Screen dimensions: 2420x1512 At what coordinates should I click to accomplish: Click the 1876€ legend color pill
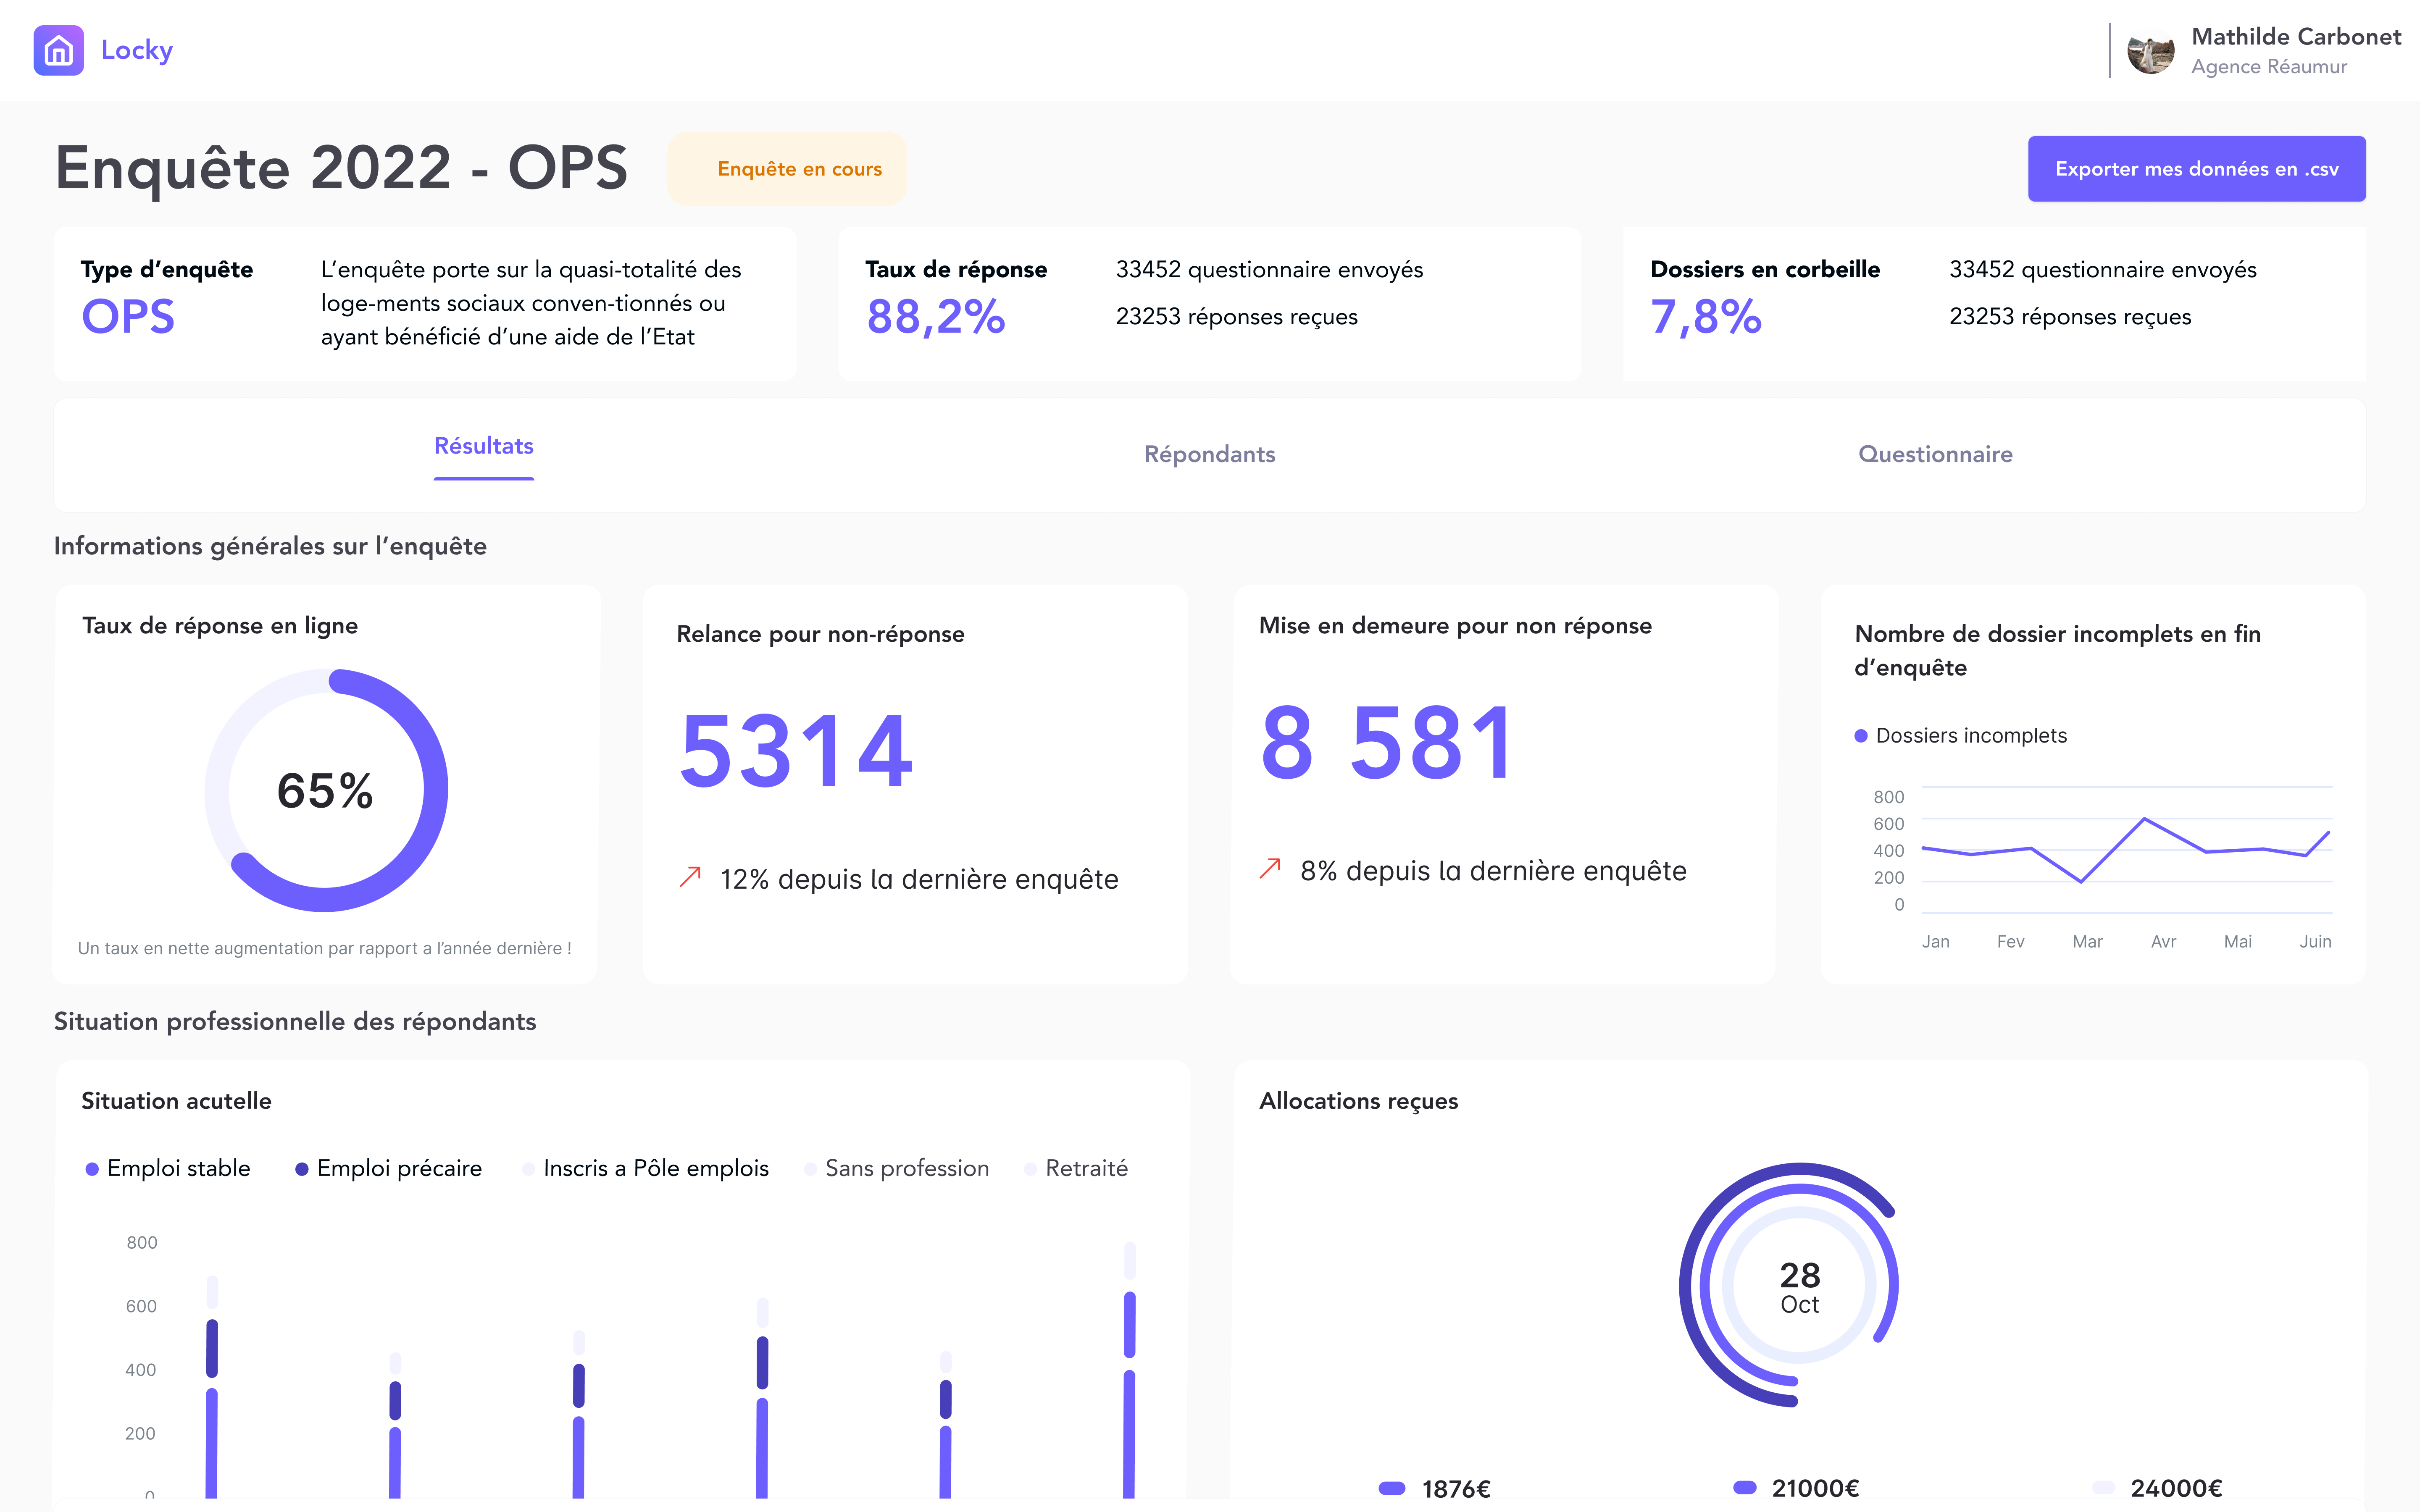(1392, 1488)
